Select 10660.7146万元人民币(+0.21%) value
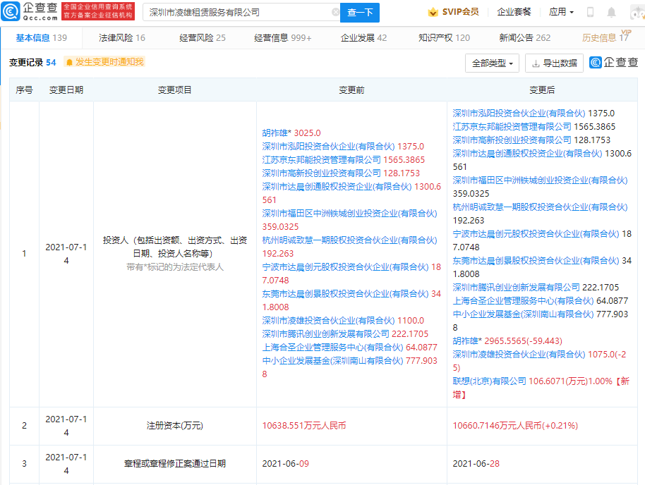The width and height of the screenshot is (645, 485). pyautogui.click(x=515, y=426)
